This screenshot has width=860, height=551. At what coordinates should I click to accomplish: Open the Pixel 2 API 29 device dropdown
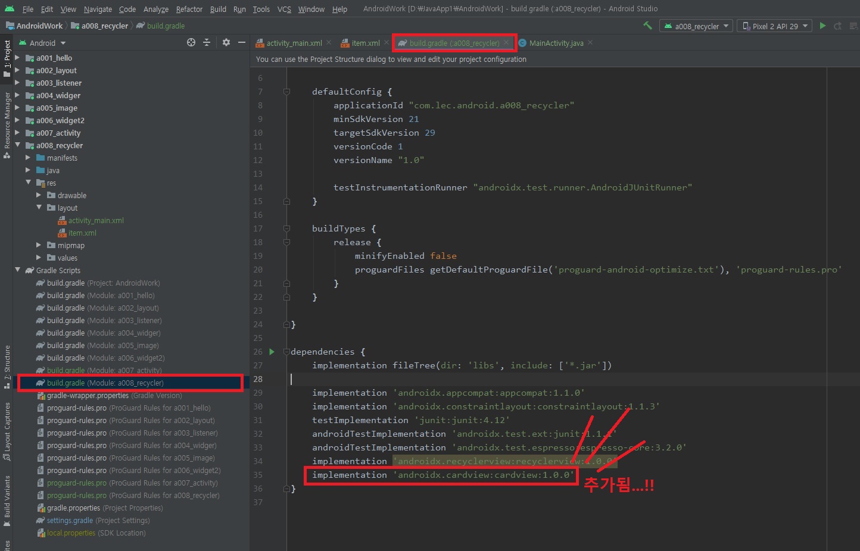tap(775, 26)
